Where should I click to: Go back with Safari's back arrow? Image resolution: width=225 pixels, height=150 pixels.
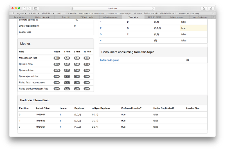point(24,8)
